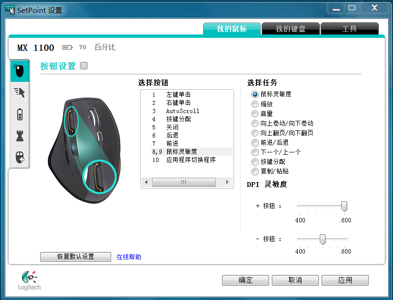Open the game settings chess-rook icon
The width and height of the screenshot is (393, 300).
click(20, 136)
